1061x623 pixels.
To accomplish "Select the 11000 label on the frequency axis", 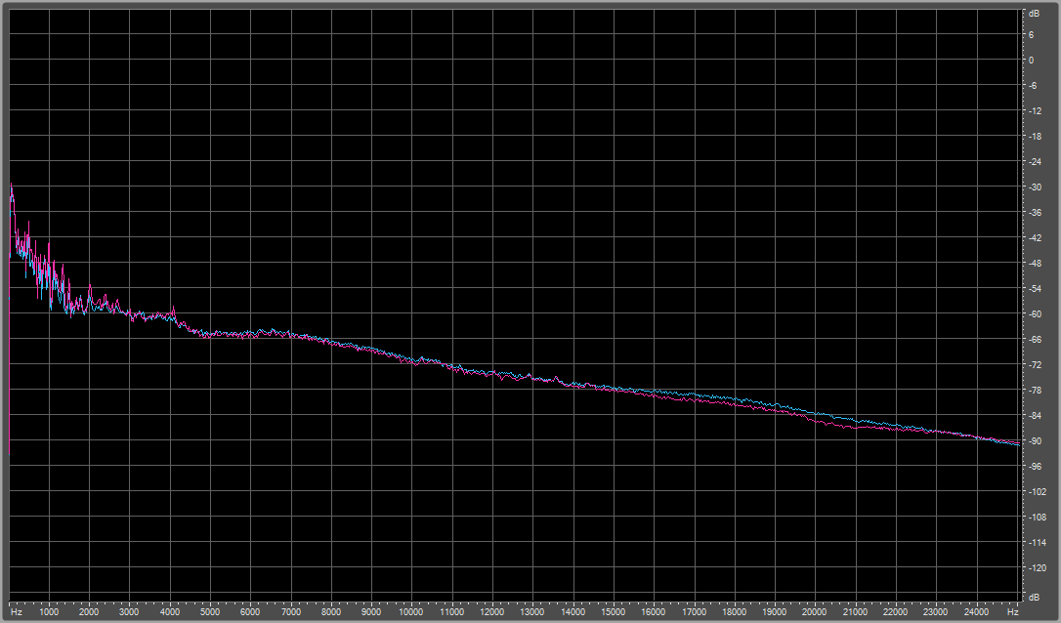I will [x=452, y=611].
